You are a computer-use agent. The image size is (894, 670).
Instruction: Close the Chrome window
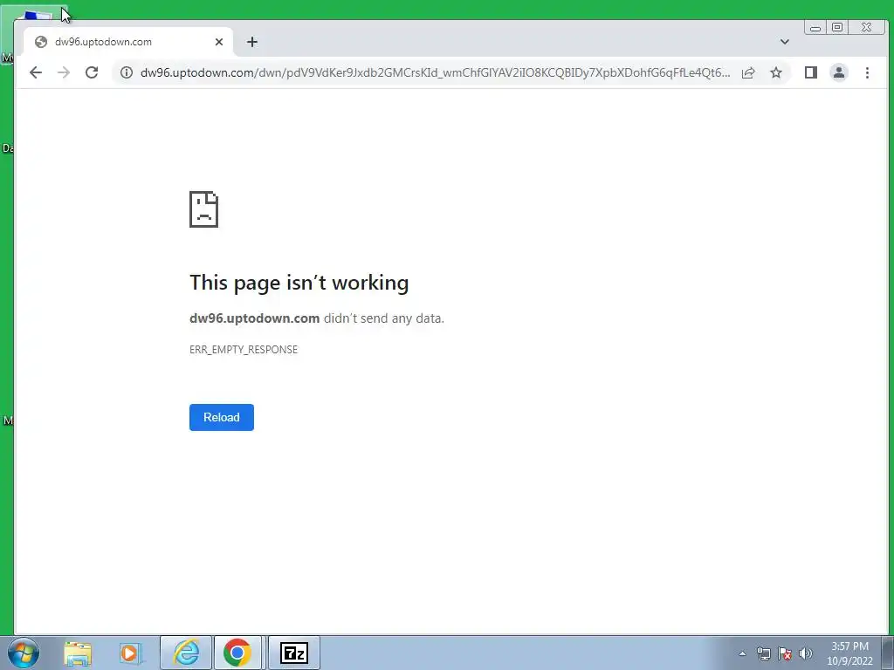click(x=867, y=27)
